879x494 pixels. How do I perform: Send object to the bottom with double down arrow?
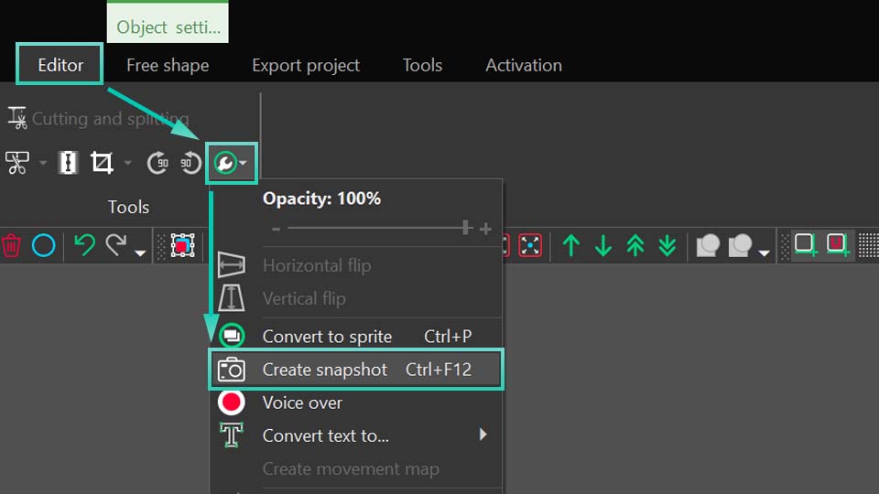click(x=667, y=245)
